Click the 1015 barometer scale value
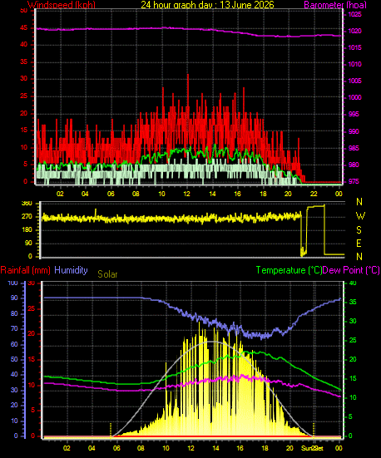The height and width of the screenshot is (458, 381). click(x=354, y=47)
